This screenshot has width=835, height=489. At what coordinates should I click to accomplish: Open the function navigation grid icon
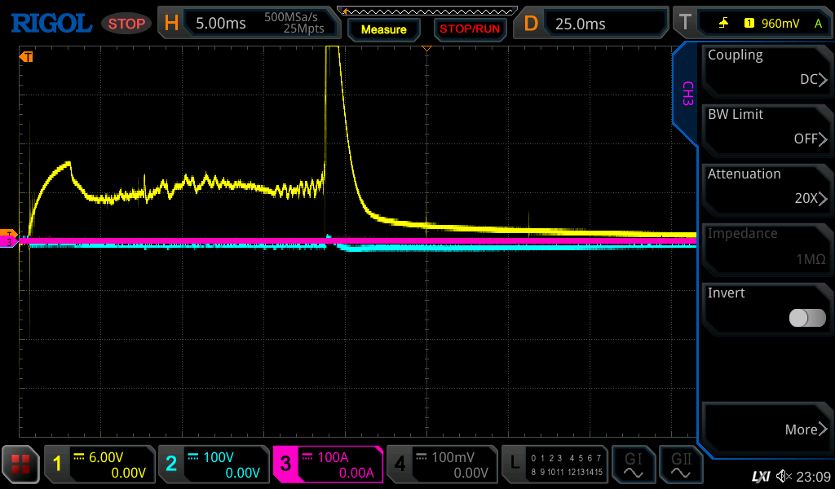pyautogui.click(x=20, y=465)
